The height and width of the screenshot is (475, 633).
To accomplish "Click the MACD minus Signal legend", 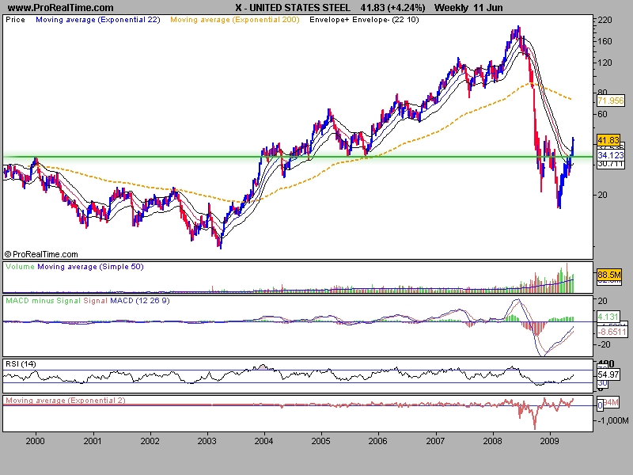I will click(44, 301).
